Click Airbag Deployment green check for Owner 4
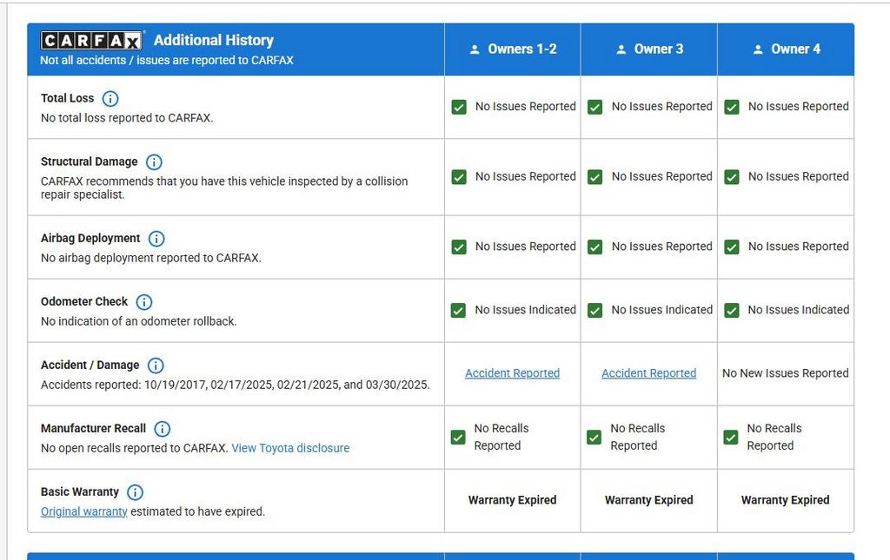This screenshot has height=560, width=890. click(732, 247)
